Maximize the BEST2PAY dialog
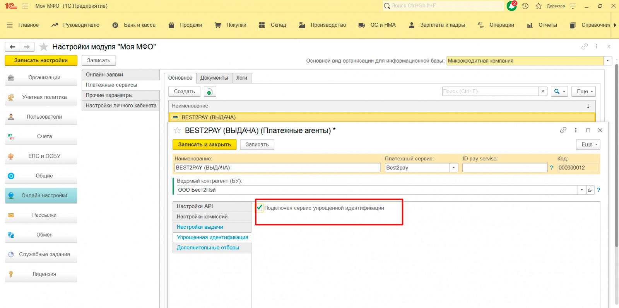Viewport: 619px width, 308px height. (x=588, y=130)
